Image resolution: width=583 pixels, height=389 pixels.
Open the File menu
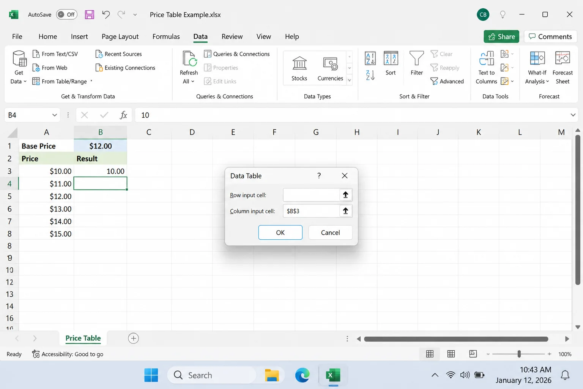tap(17, 36)
